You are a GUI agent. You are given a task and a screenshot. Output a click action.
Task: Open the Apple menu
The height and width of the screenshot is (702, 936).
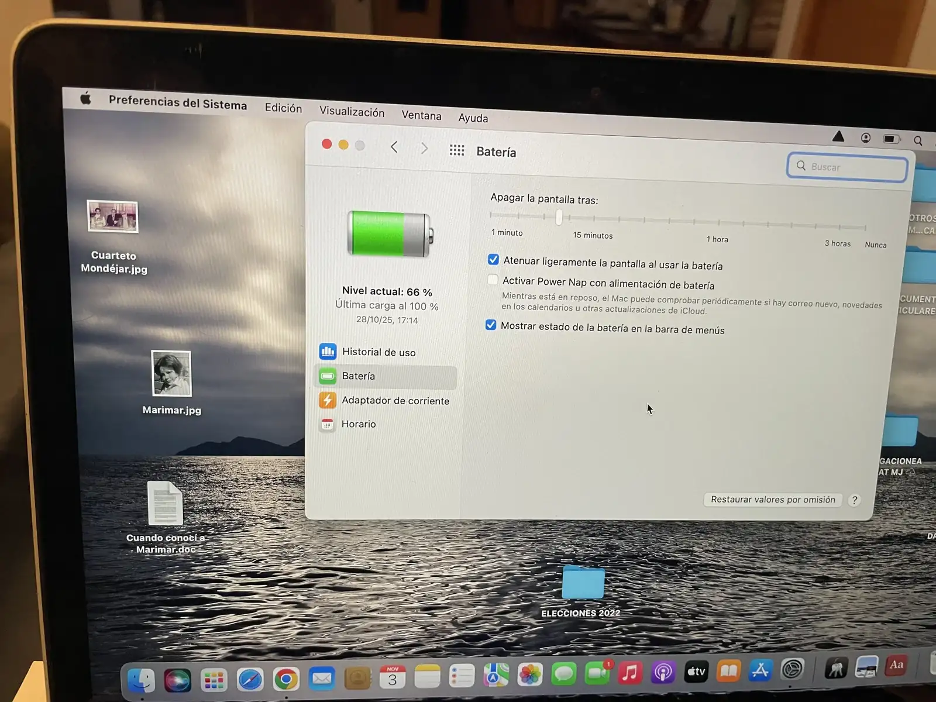tap(86, 98)
